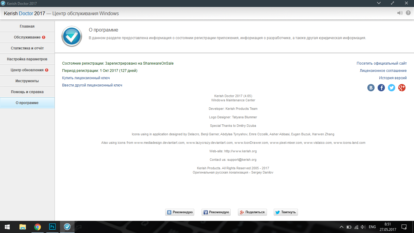Visit Посетить официальный сайт link

click(x=382, y=63)
